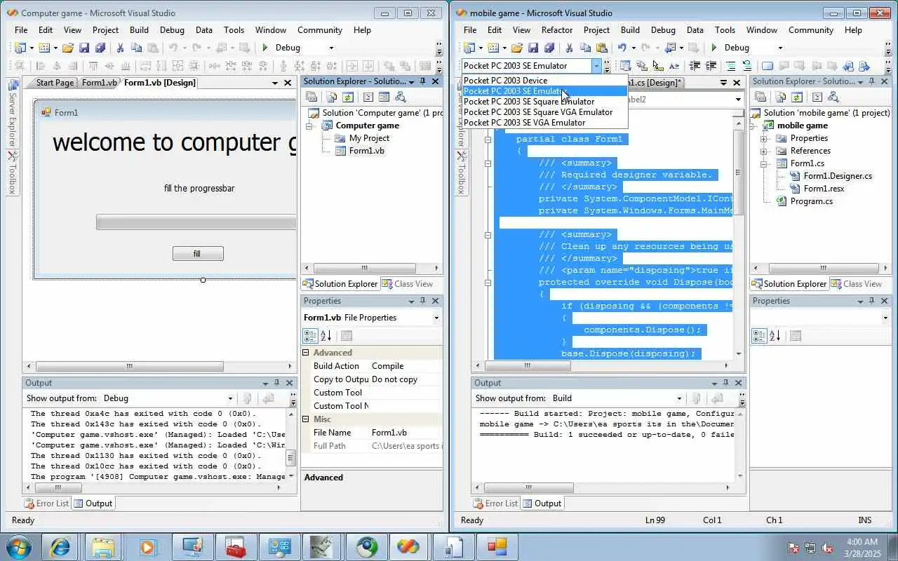This screenshot has height=561, width=898.
Task: Open Windows Start menu
Action: pyautogui.click(x=19, y=546)
